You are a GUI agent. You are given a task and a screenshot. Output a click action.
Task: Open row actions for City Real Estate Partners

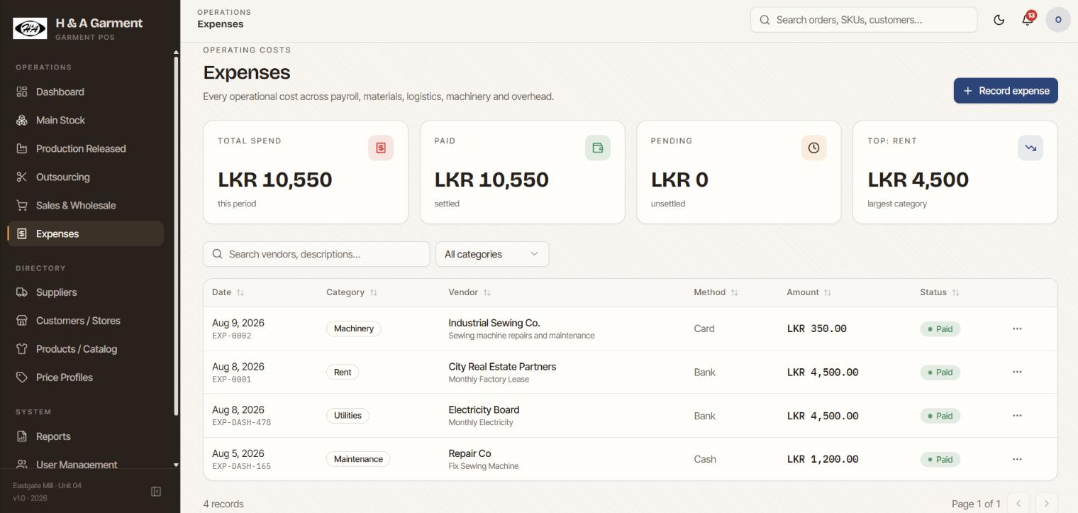click(1017, 372)
